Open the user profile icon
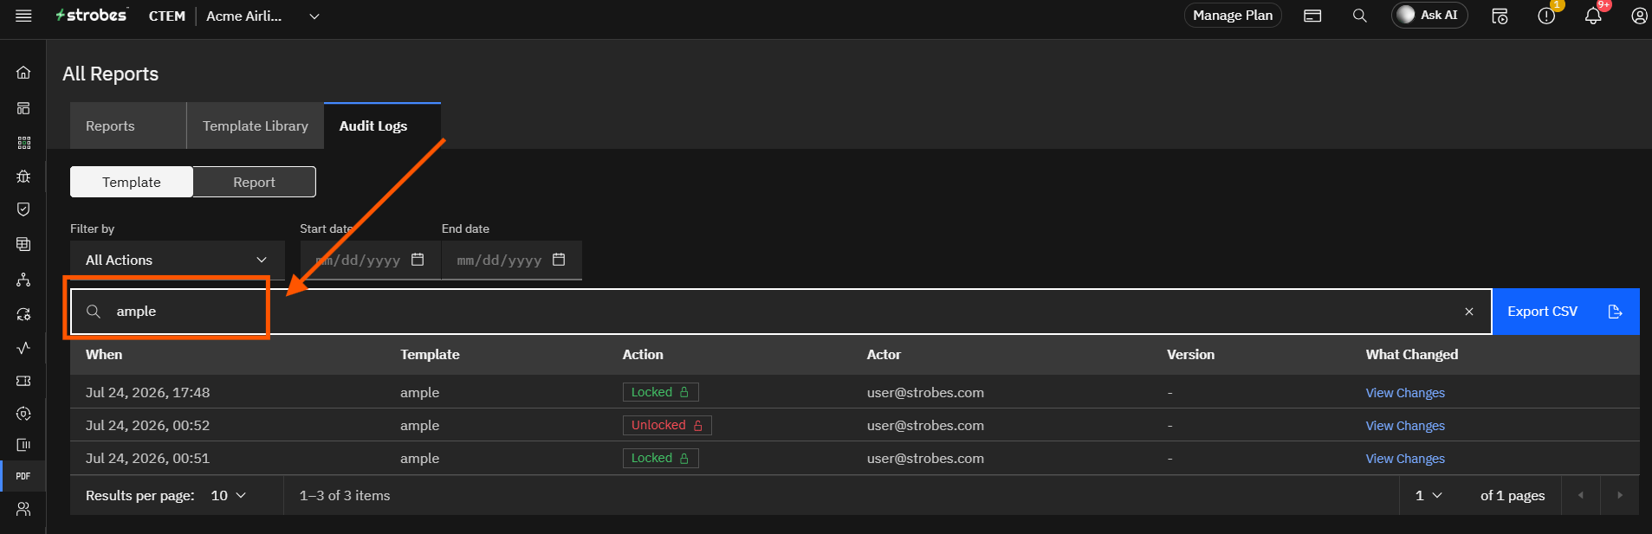Image resolution: width=1652 pixels, height=534 pixels. pos(1639,16)
